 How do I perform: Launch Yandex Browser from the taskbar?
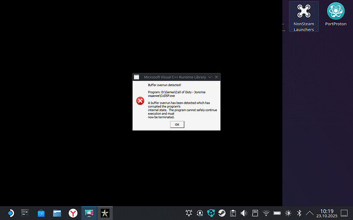(x=73, y=213)
